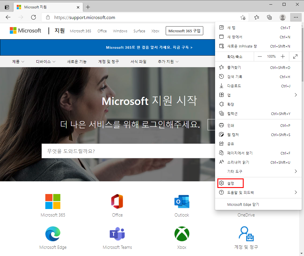The image size is (304, 256).
Task: Open the Favorites list icon in the toolbar
Action: click(x=256, y=17)
